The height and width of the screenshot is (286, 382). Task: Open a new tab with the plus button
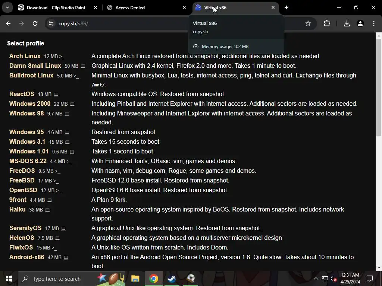(286, 7)
